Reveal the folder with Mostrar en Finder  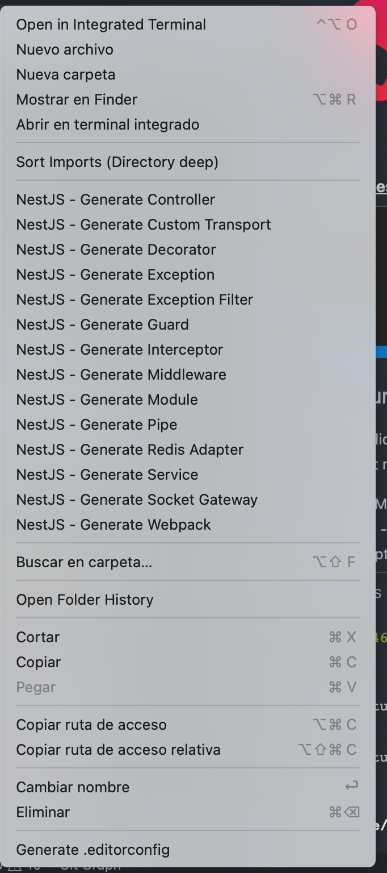(76, 99)
